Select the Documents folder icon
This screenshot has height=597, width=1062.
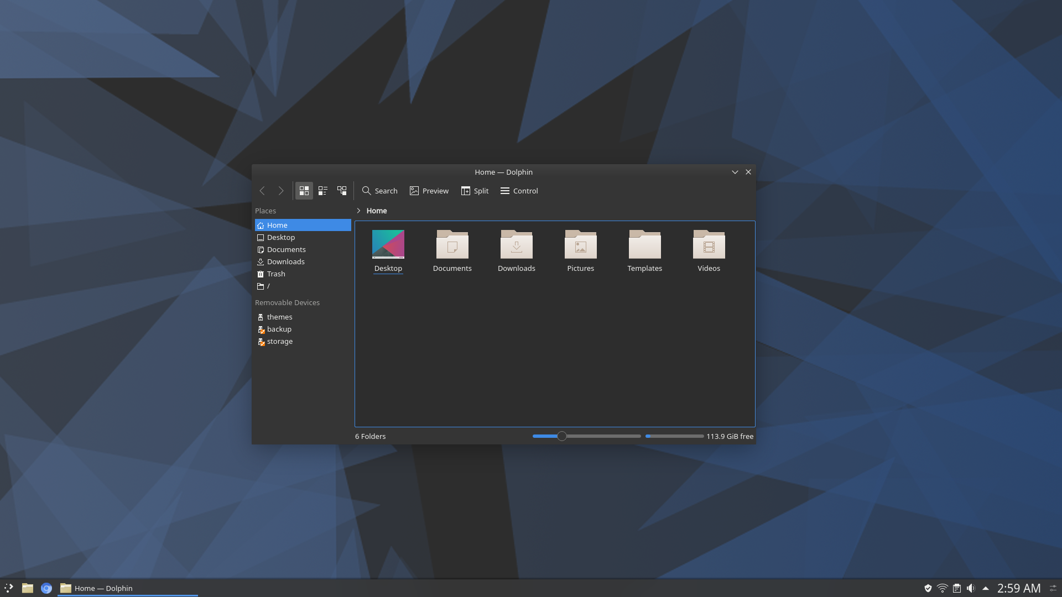pyautogui.click(x=452, y=244)
